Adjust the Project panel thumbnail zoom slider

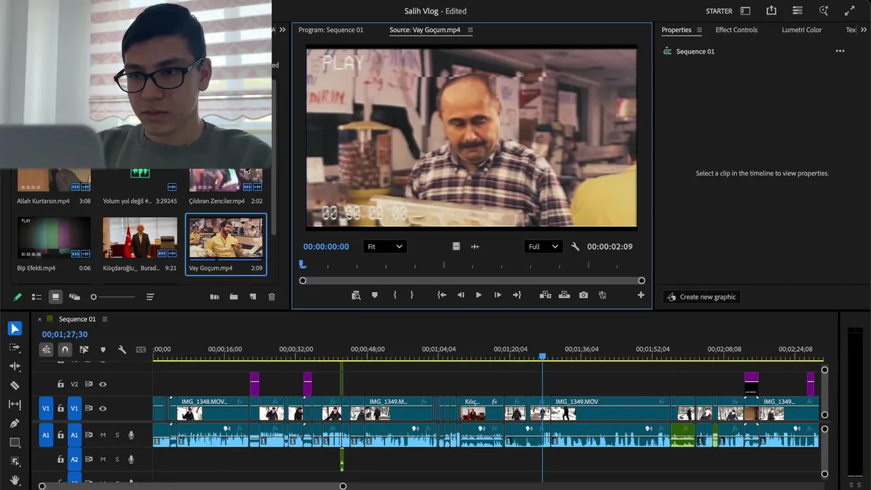click(112, 297)
